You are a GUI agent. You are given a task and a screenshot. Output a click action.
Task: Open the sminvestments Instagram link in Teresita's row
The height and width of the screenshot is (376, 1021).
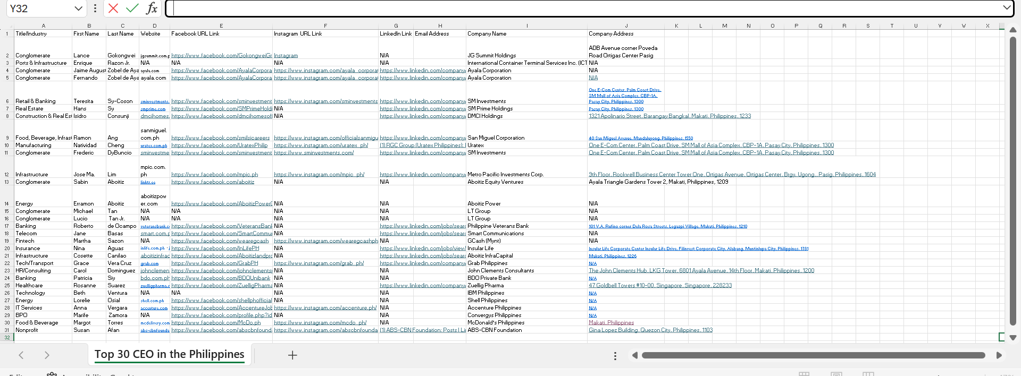(x=325, y=101)
